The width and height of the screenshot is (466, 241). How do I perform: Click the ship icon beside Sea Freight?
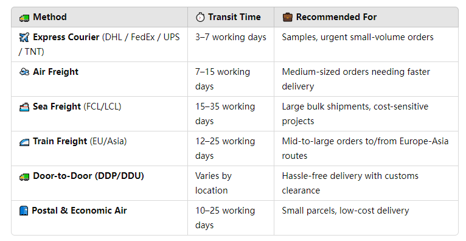[x=24, y=107]
